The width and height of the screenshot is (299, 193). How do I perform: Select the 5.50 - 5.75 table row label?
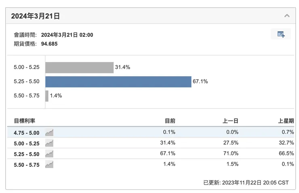tap(27, 164)
